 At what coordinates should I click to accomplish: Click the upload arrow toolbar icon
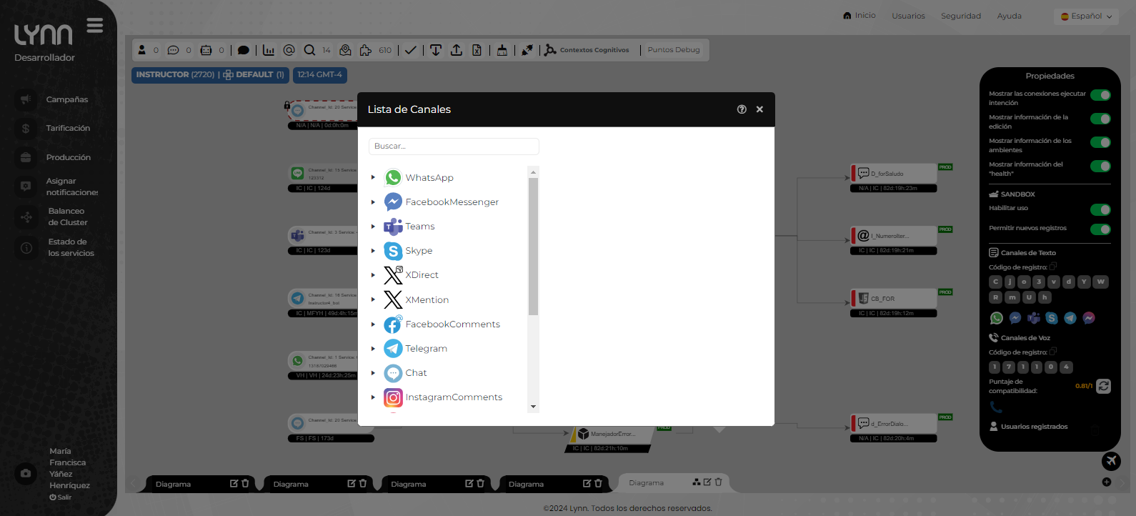[457, 50]
